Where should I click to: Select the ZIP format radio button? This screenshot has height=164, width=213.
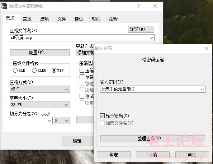[x=54, y=70]
